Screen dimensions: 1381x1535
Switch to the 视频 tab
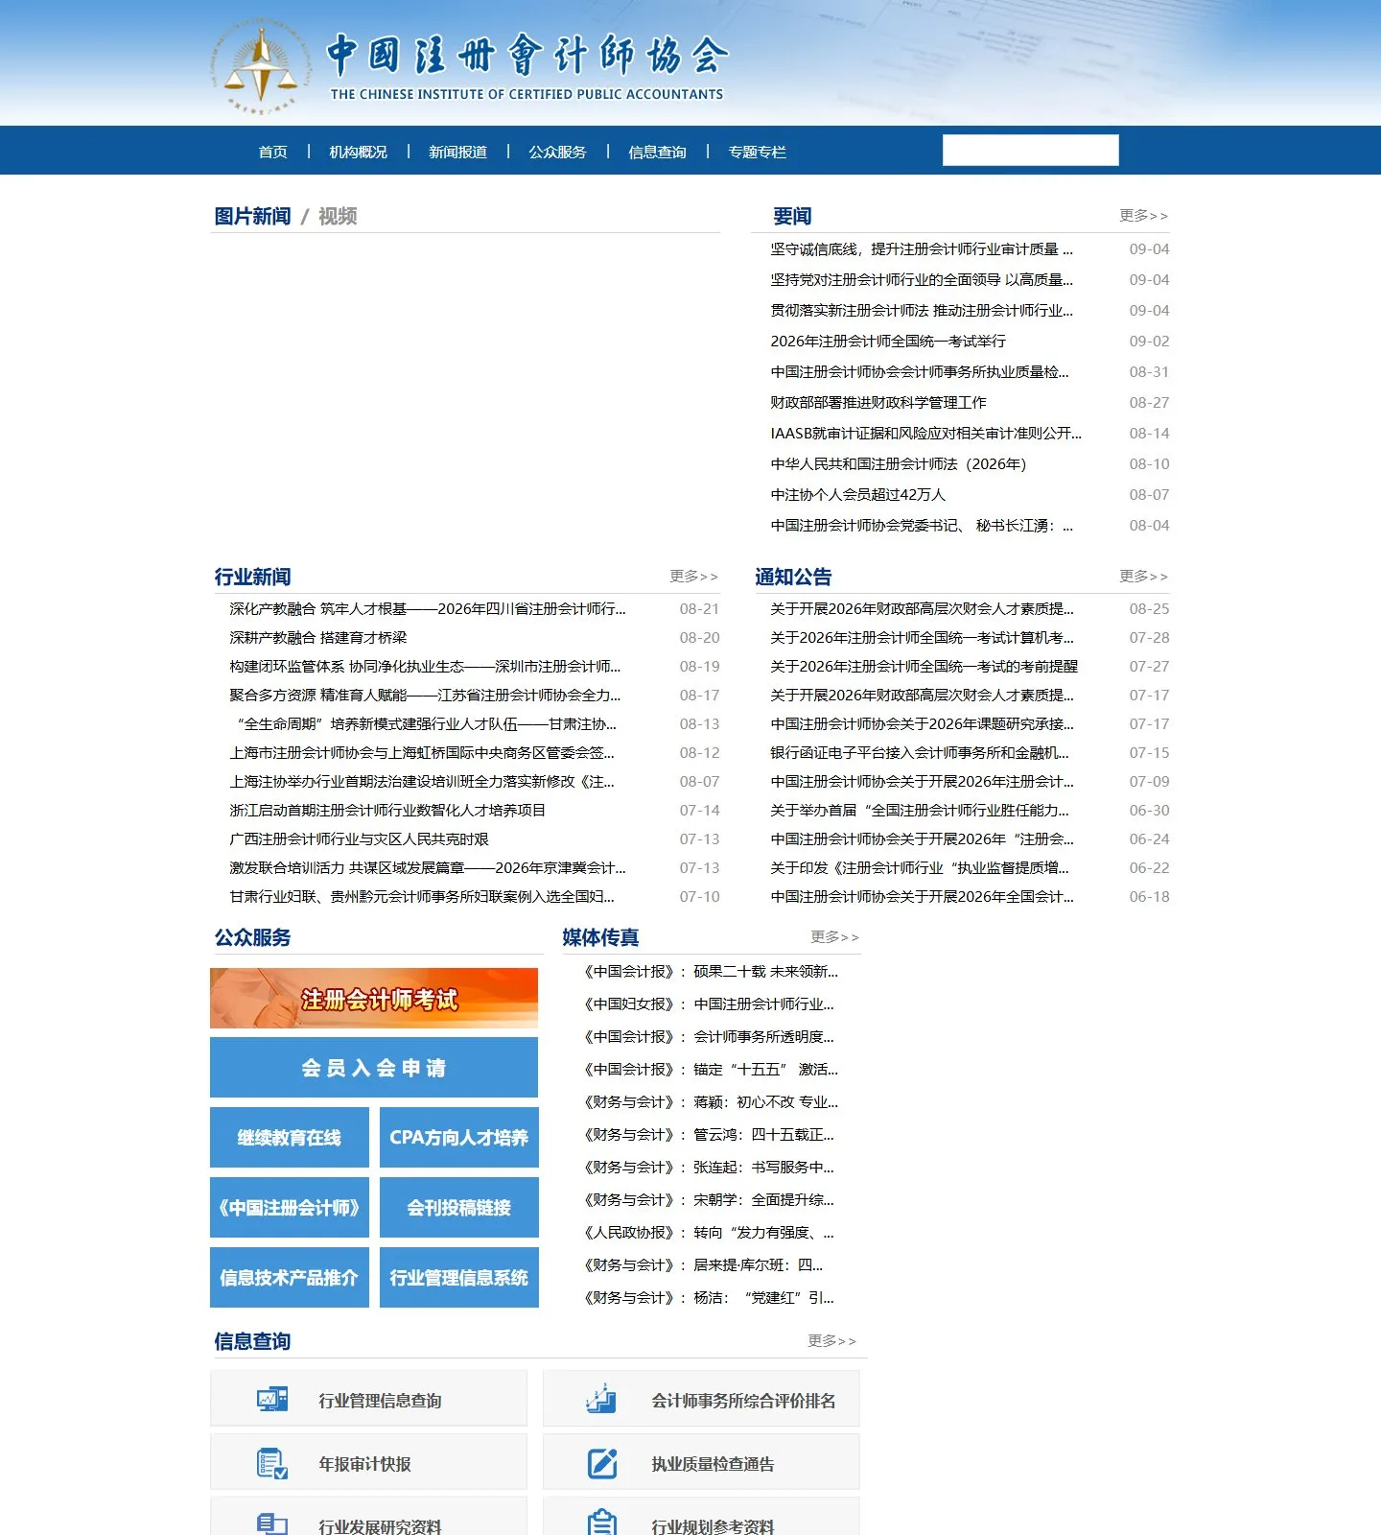[338, 216]
